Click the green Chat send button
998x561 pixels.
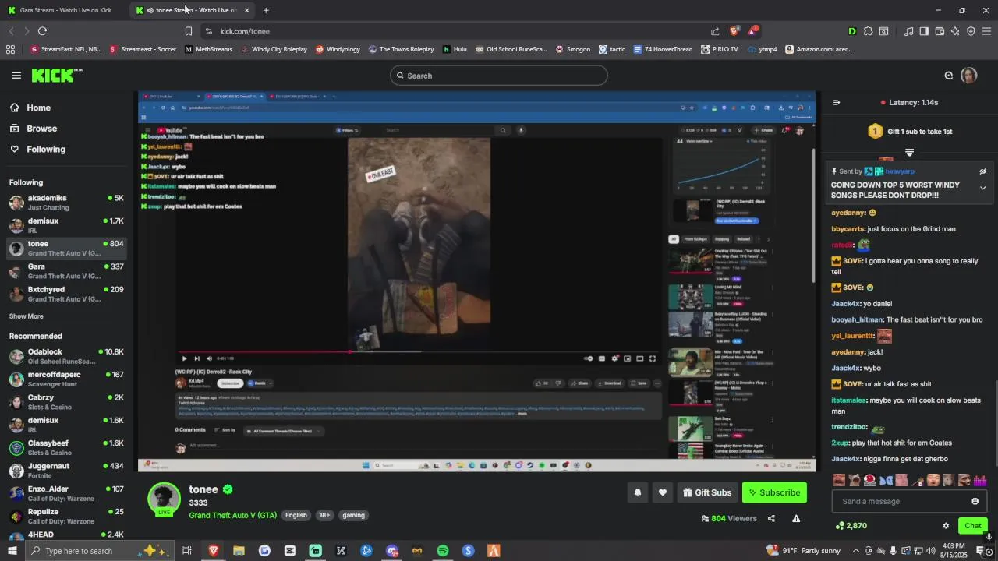tap(972, 526)
